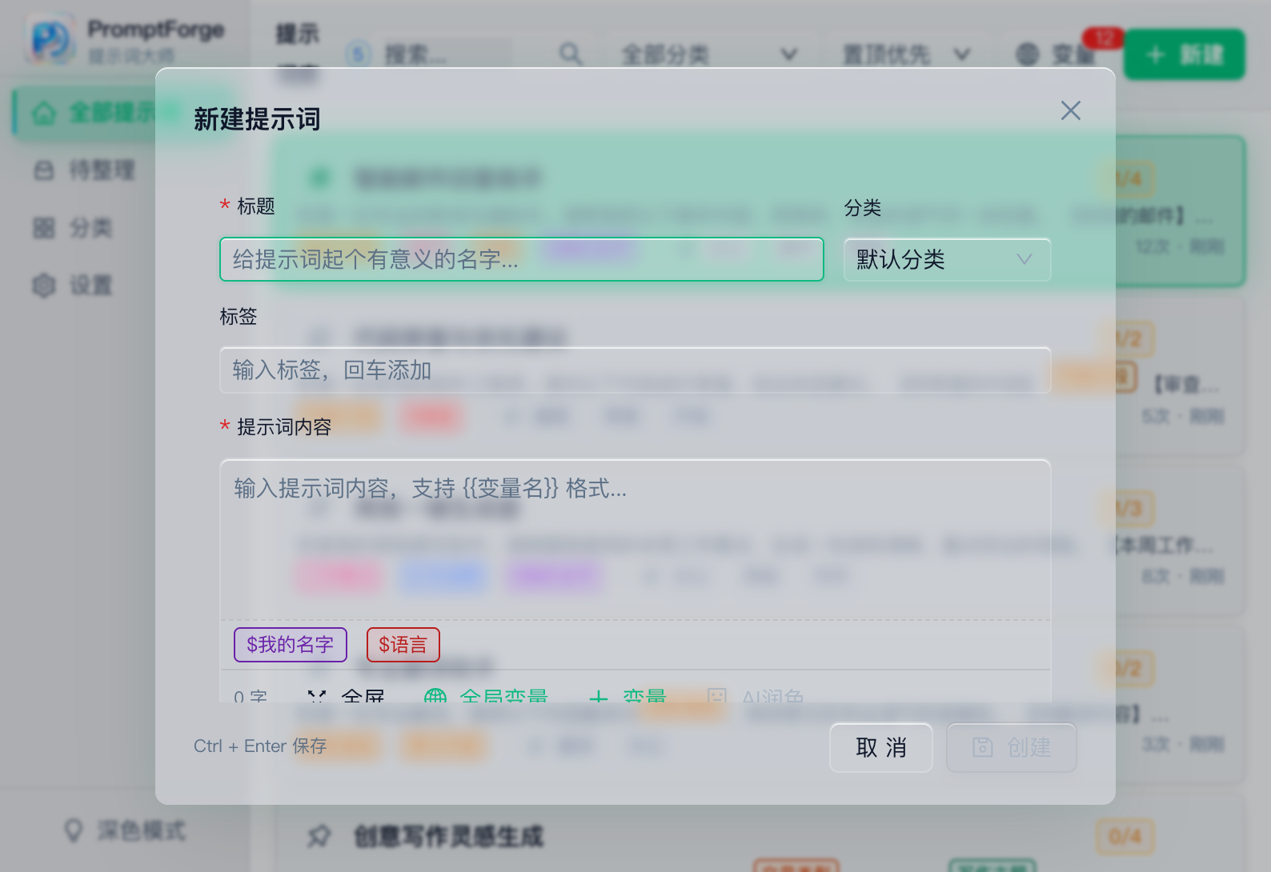Click the 取消 cancel button
Screen dimensions: 1271x872
coord(881,748)
